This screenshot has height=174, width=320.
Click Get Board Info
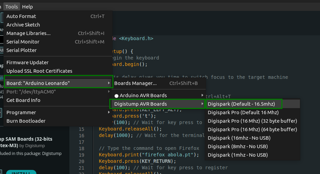pos(23,100)
